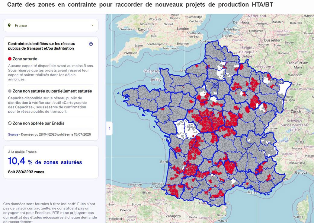Open the France region dropdown
314x223 pixels.
pos(51,25)
